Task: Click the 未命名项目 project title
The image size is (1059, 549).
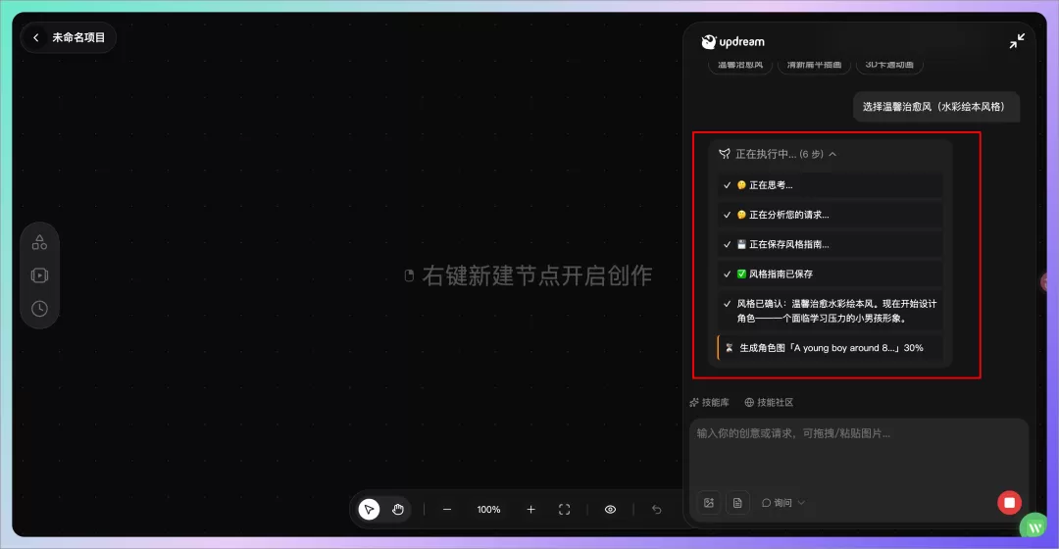Action: click(78, 38)
